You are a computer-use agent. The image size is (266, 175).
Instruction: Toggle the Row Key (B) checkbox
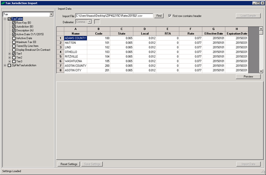pos(14,23)
